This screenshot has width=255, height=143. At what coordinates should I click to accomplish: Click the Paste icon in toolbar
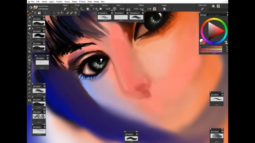coord(62,13)
